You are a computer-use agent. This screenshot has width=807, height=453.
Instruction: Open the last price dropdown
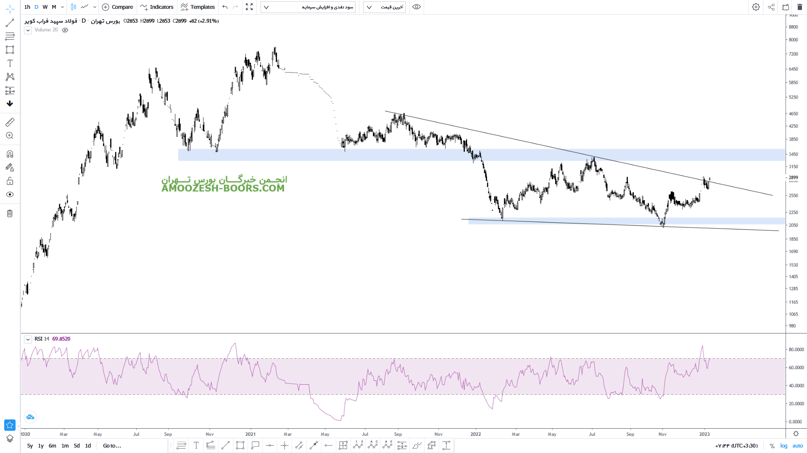384,7
